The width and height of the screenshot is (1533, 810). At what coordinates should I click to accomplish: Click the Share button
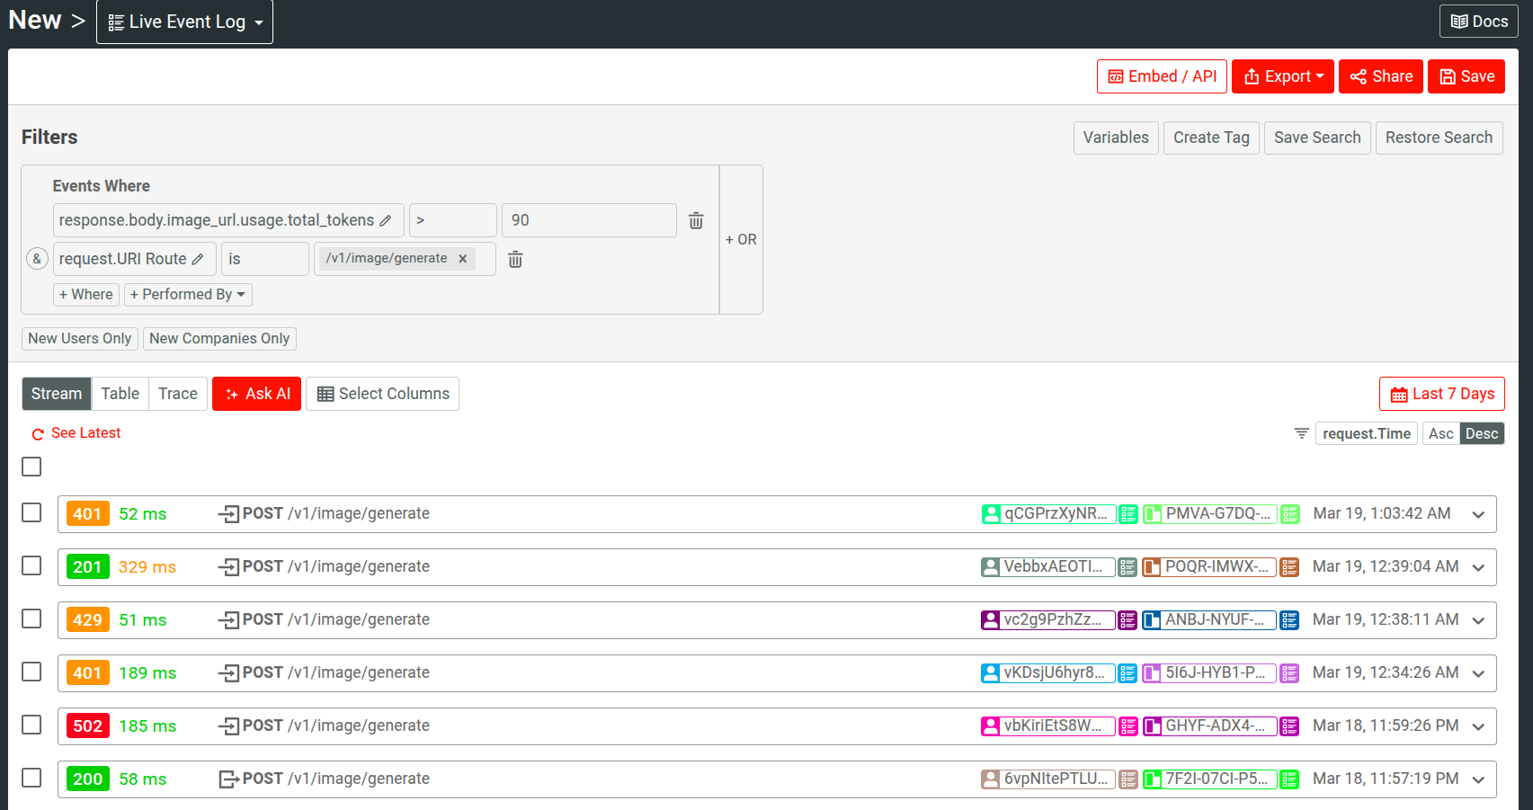pyautogui.click(x=1380, y=76)
